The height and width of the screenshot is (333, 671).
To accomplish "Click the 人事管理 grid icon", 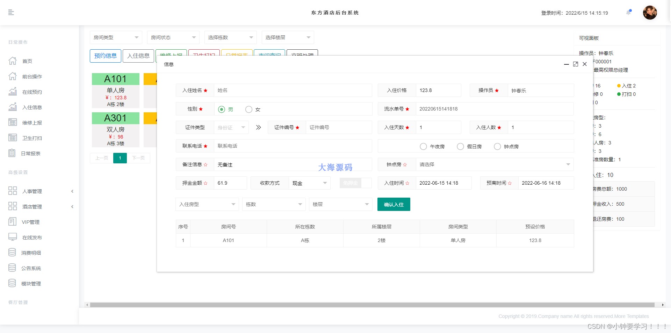I will point(13,191).
